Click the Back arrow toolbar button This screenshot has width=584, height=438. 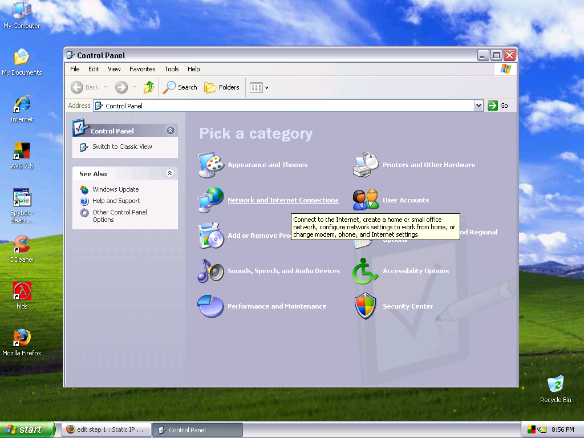[85, 87]
